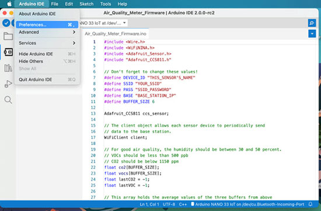Click the line '#include <Wire.h>'

point(124,42)
